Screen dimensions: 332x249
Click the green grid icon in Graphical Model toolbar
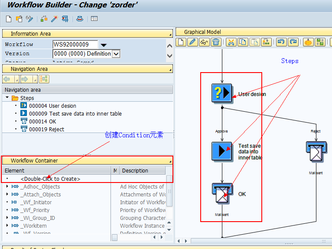point(320,42)
